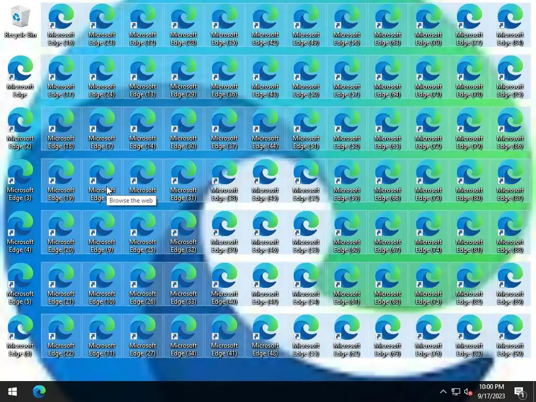Click Microsoft Edge (11) shortcut
The image size is (536, 402).
(x=102, y=336)
